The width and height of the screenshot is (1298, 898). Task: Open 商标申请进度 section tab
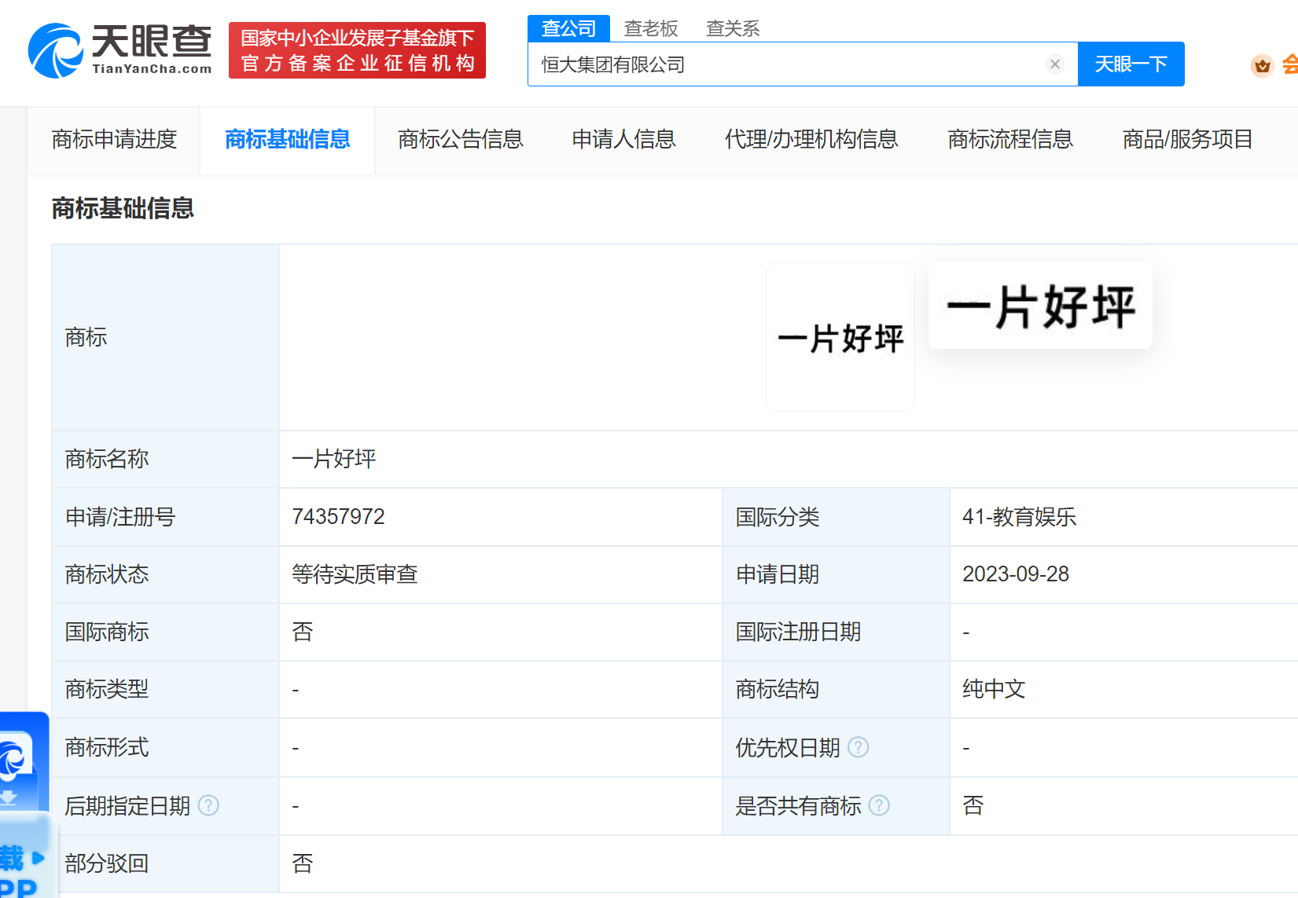click(114, 140)
